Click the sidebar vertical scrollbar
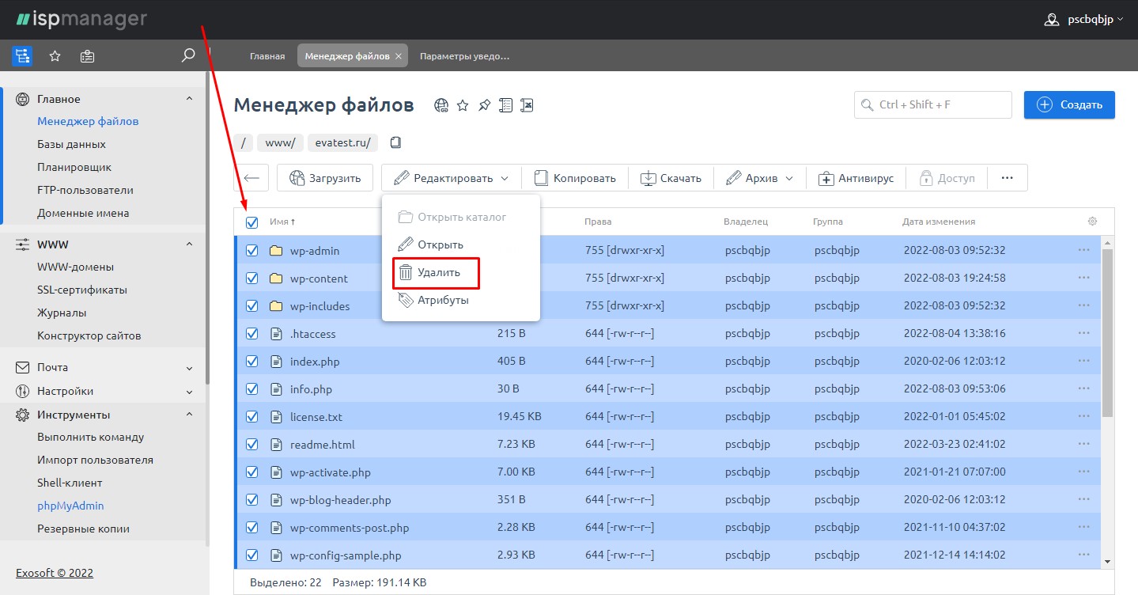Viewport: 1138px width, 595px height. click(207, 228)
